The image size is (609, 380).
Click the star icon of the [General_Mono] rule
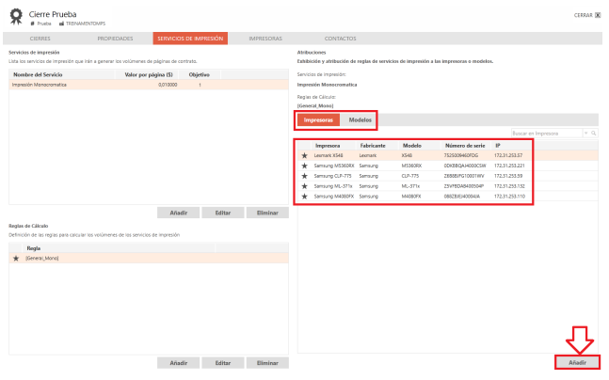16,257
